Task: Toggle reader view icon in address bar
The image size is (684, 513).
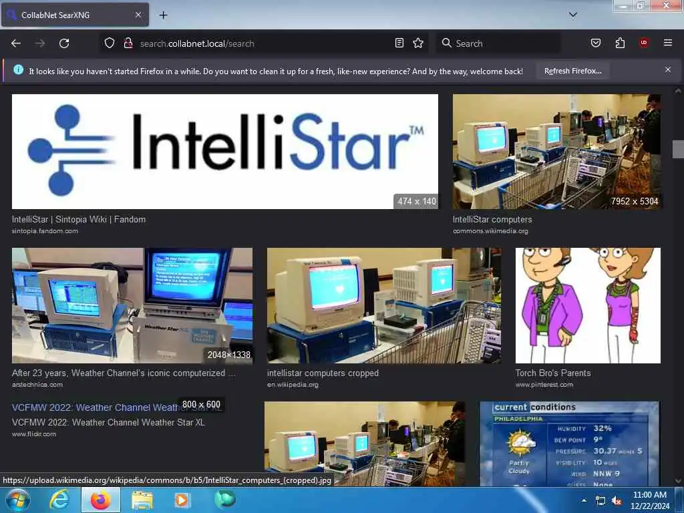Action: point(399,43)
